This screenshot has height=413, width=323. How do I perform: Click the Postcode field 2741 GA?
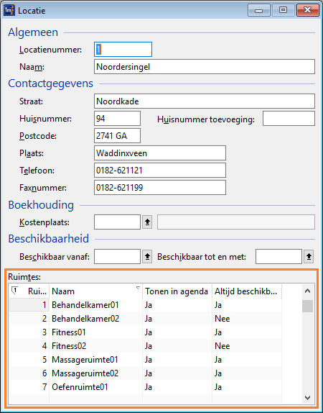click(x=117, y=136)
